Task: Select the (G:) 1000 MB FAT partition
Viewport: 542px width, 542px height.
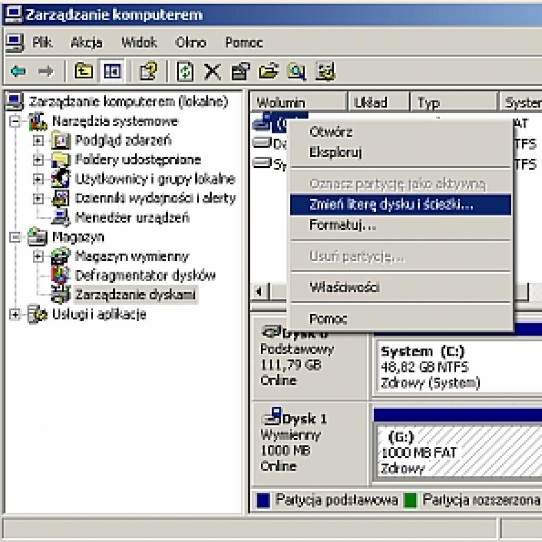Action: [x=459, y=453]
